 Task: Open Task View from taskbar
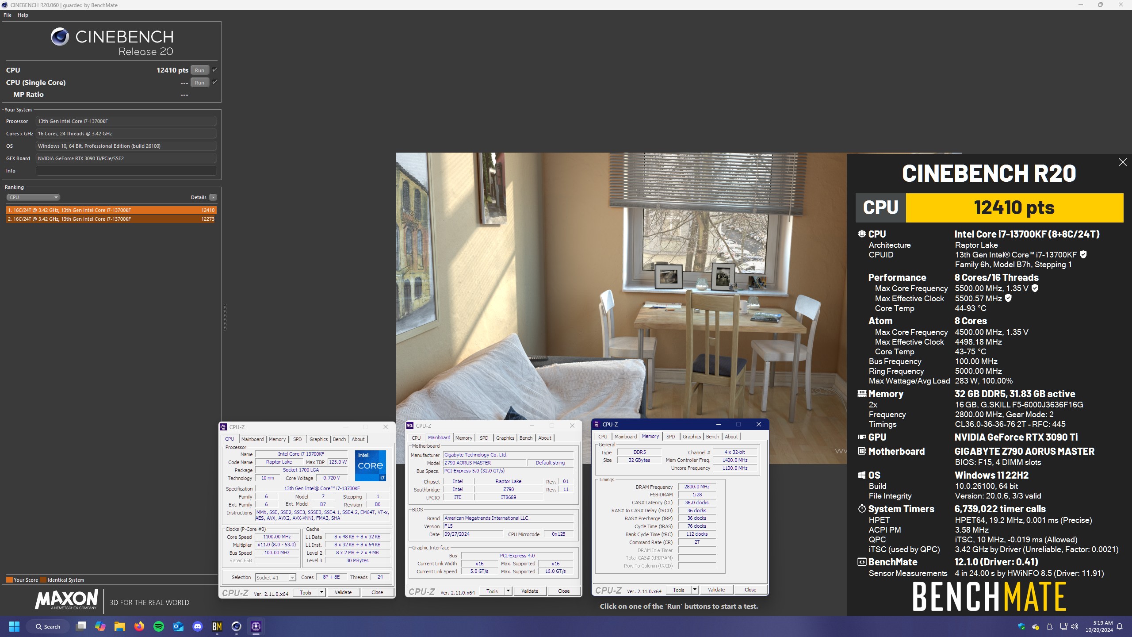click(81, 626)
